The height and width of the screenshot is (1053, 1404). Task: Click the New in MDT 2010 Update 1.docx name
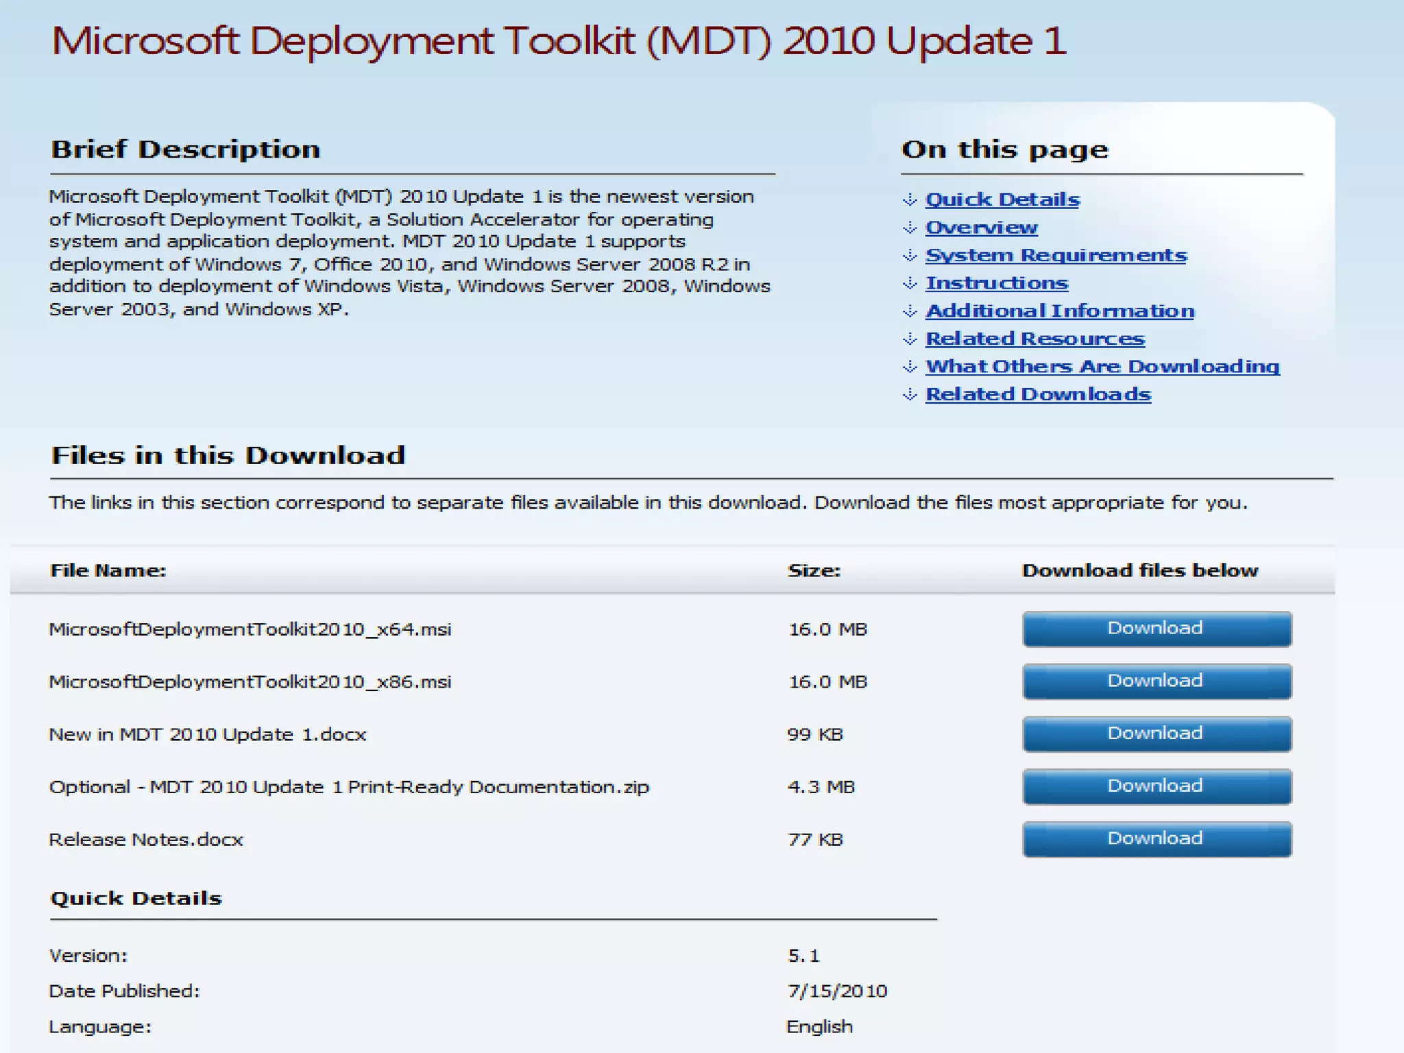208,735
